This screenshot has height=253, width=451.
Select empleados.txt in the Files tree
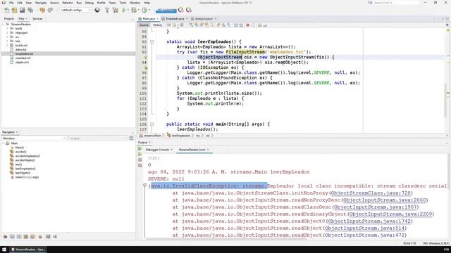click(24, 53)
